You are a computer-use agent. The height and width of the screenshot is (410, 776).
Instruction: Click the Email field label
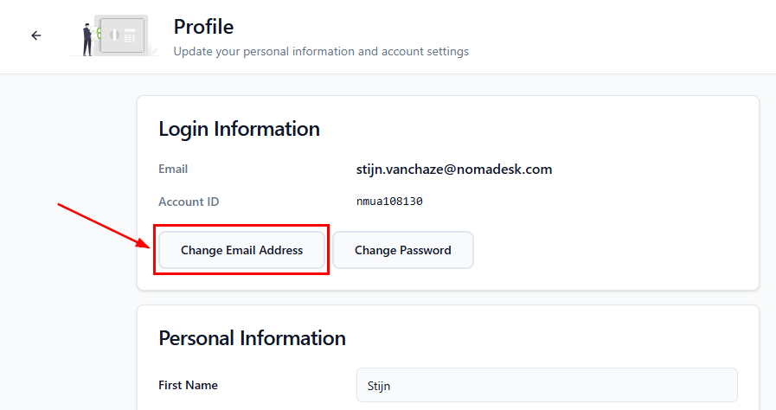click(x=173, y=169)
